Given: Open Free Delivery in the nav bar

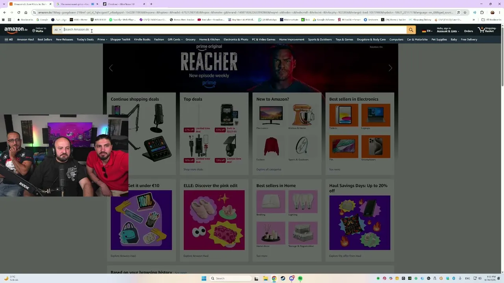Looking at the screenshot, I should 469,39.
